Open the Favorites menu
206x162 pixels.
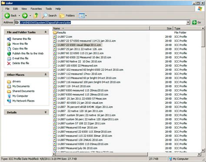[x=36, y=9]
